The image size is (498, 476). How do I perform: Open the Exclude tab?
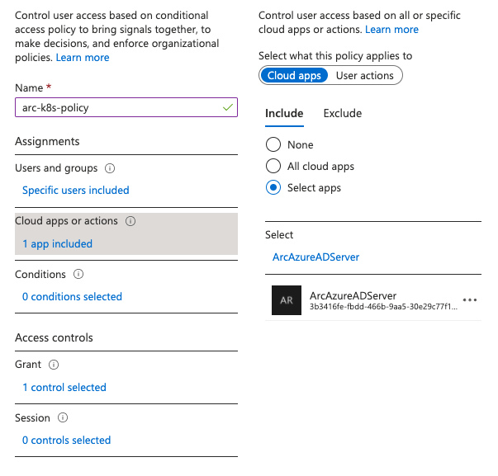point(342,114)
